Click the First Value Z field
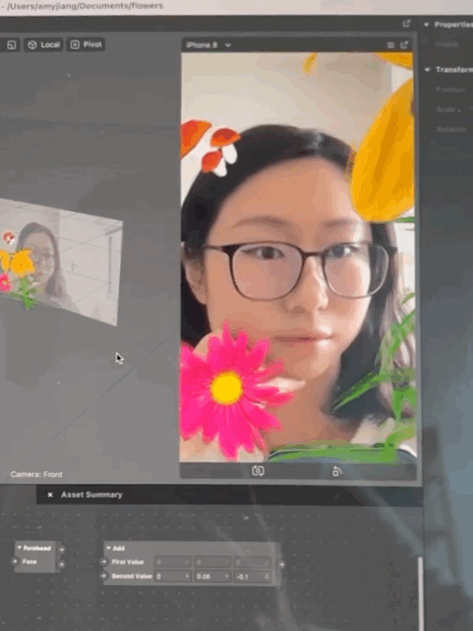 [x=252, y=562]
